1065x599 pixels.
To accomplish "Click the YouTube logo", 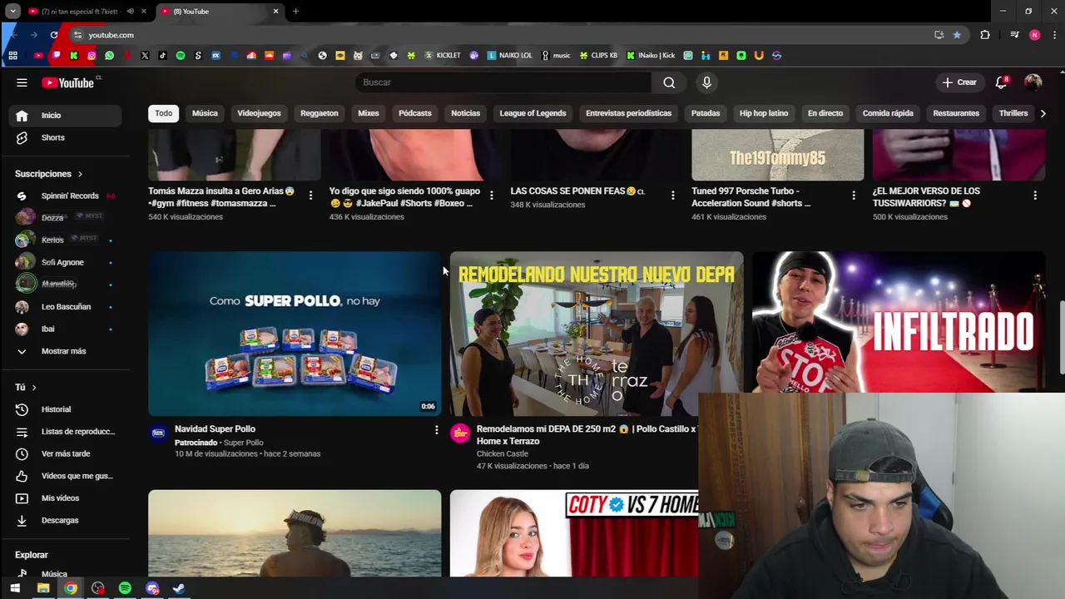I will click(70, 82).
